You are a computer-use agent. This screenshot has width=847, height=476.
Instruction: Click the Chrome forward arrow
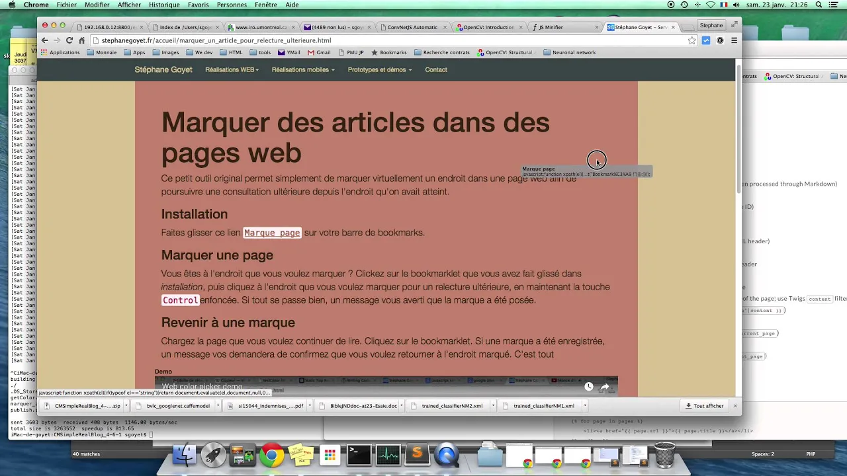(x=57, y=40)
